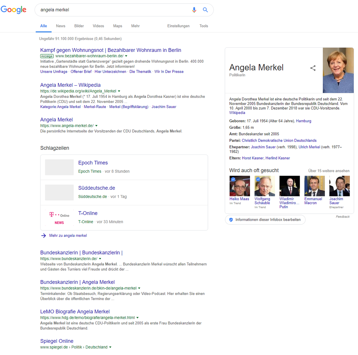This screenshot has height=355, width=358.
Task: Open Spiegel Online result
Action: click(x=57, y=341)
